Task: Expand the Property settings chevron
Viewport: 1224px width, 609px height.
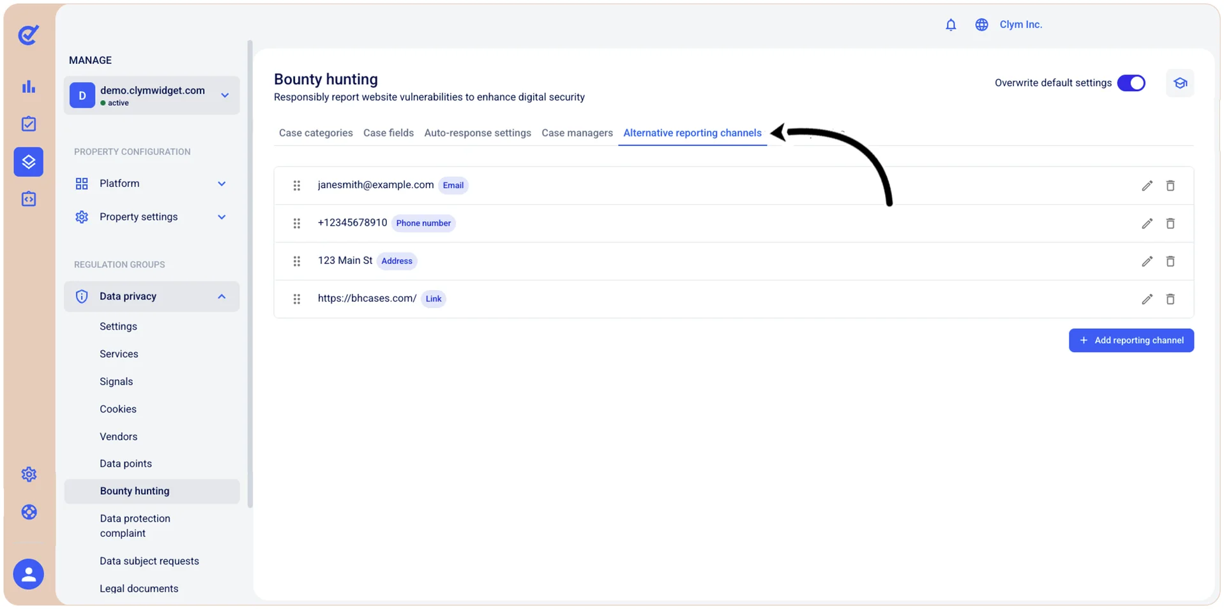Action: click(222, 217)
